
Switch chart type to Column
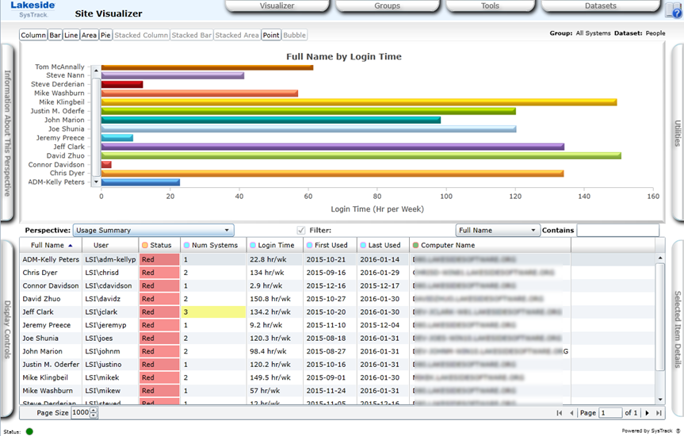click(33, 36)
